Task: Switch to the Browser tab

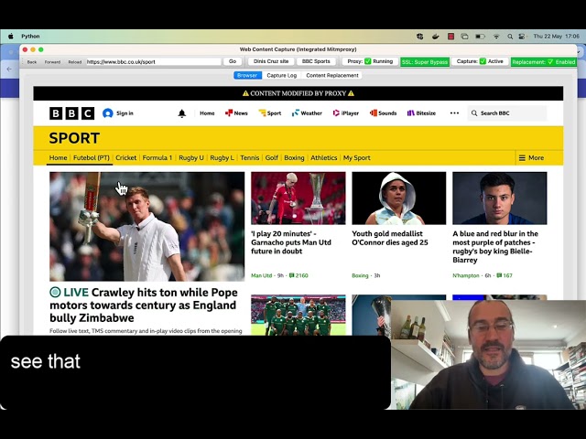Action: (x=247, y=75)
